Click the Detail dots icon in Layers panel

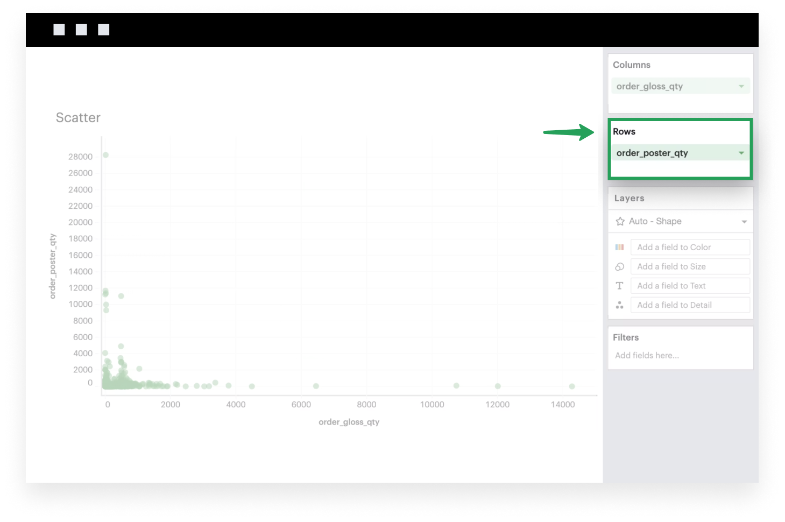pyautogui.click(x=619, y=305)
